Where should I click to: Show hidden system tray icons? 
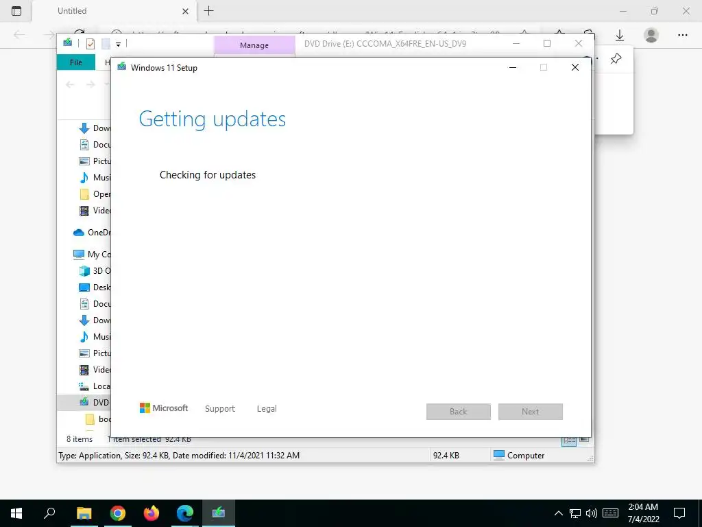tap(559, 513)
